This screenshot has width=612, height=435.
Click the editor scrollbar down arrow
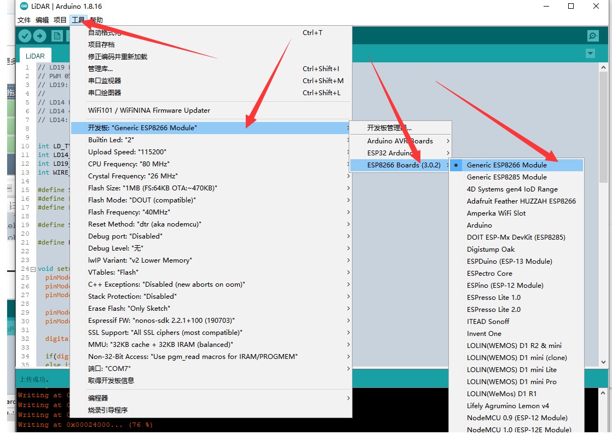click(x=603, y=362)
